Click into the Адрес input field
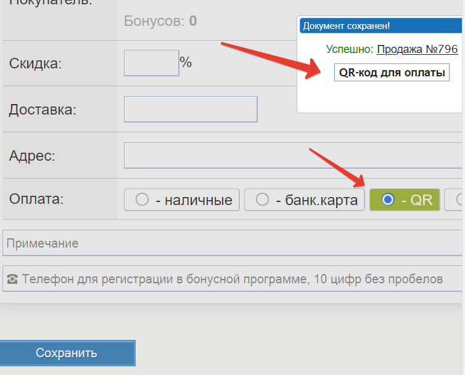 [x=293, y=155]
